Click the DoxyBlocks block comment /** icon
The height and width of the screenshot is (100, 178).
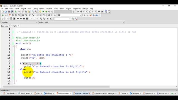(x=30, y=15)
